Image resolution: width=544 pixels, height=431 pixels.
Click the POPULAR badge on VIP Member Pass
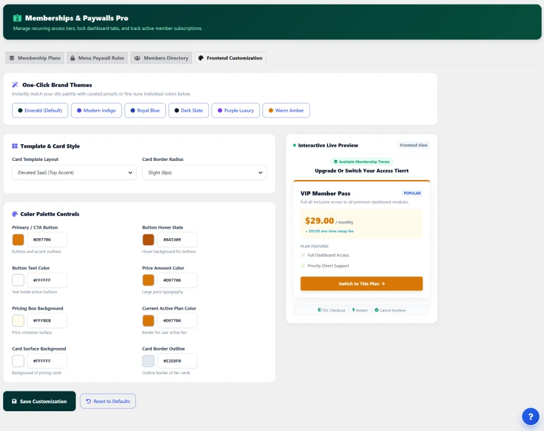pos(412,193)
